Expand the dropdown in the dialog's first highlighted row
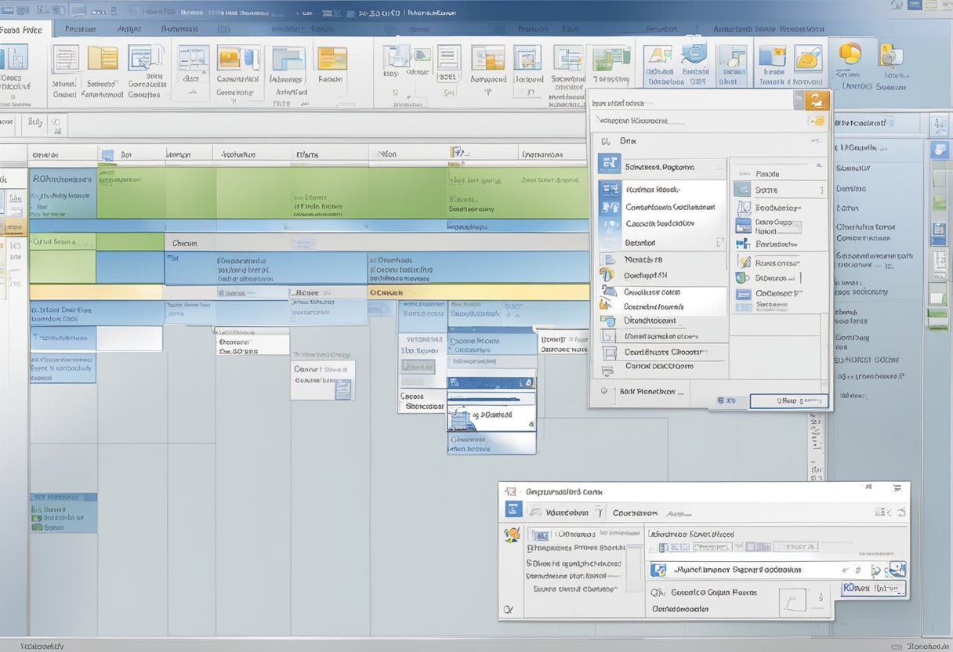The image size is (953, 652). tap(719, 167)
